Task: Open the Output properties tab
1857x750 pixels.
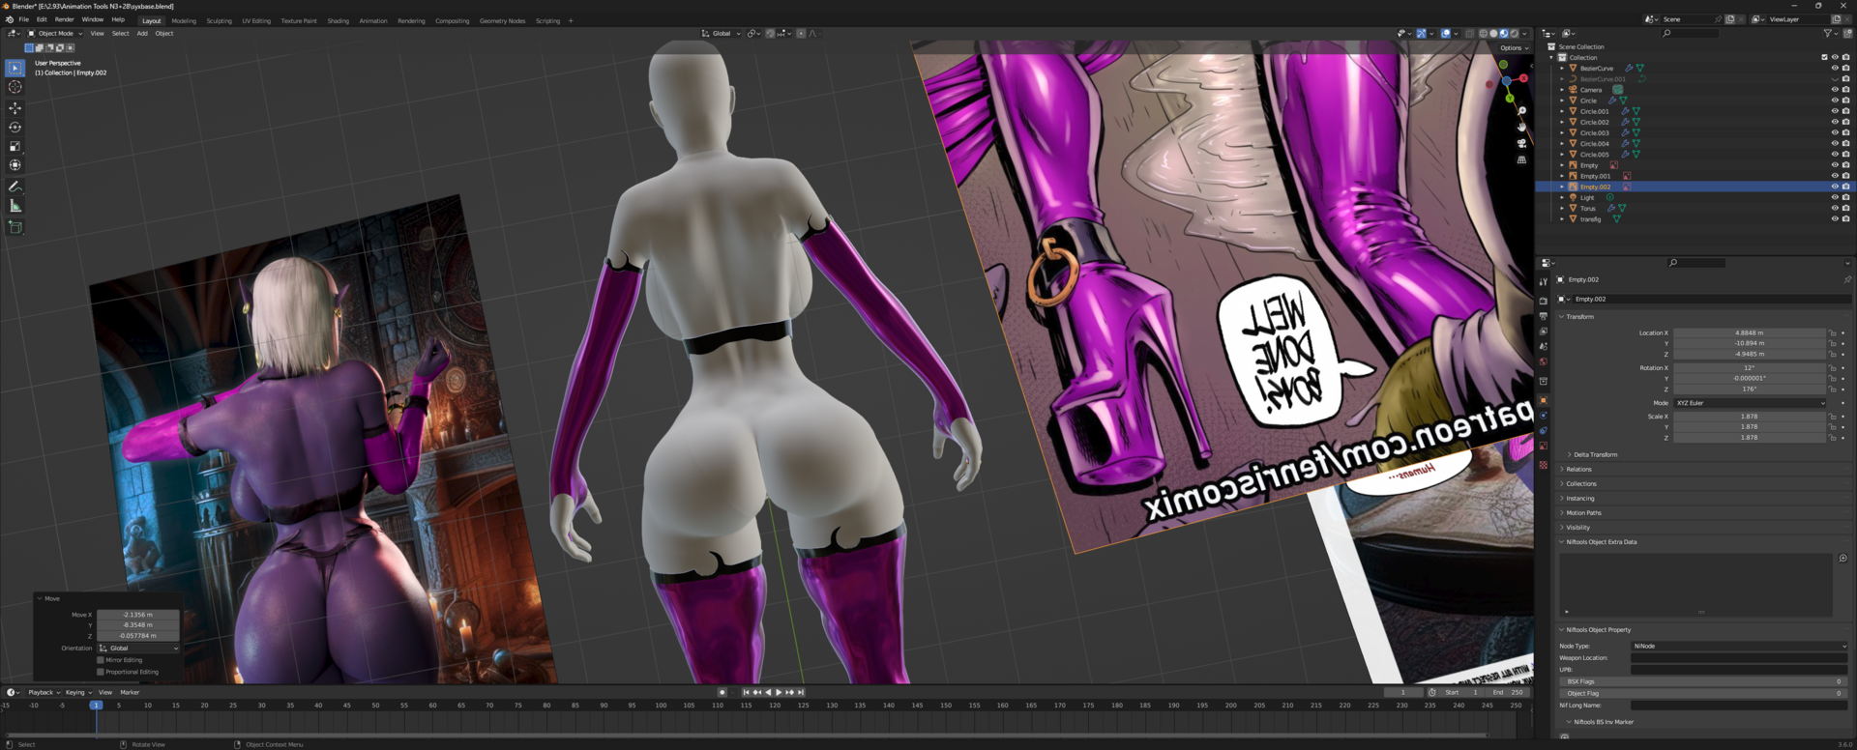Action: point(1543,316)
